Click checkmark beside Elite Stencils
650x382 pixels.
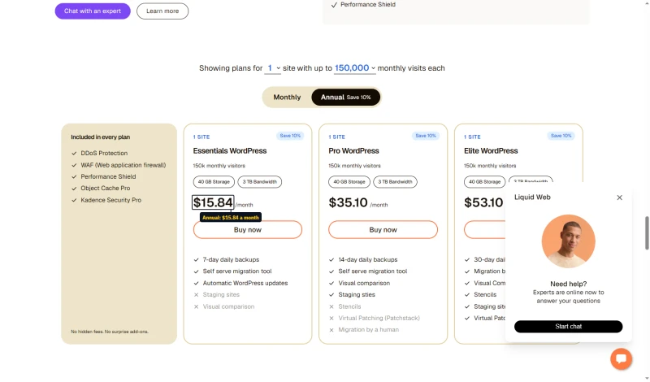coord(467,295)
